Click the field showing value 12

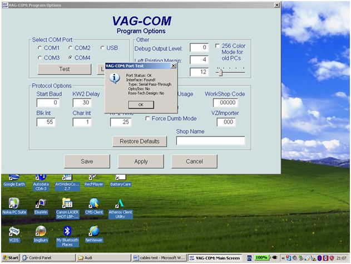click(199, 72)
